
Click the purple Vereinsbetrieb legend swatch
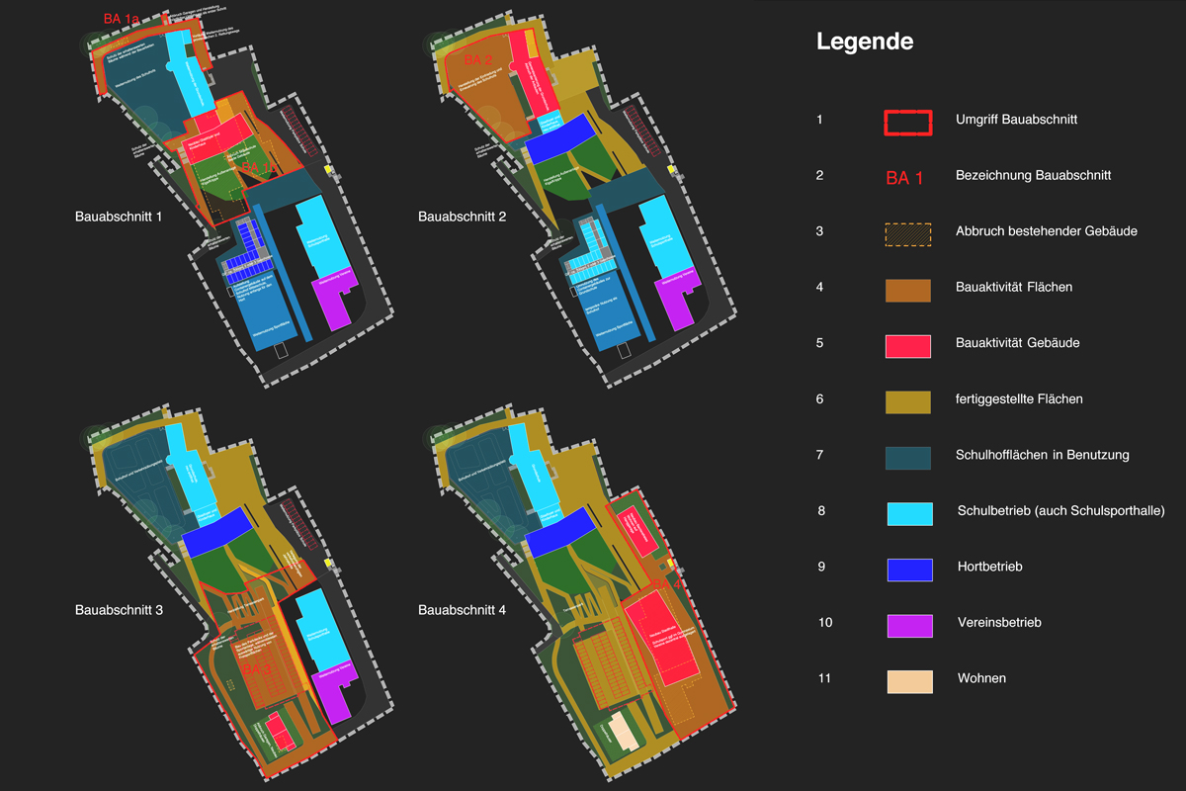point(907,625)
